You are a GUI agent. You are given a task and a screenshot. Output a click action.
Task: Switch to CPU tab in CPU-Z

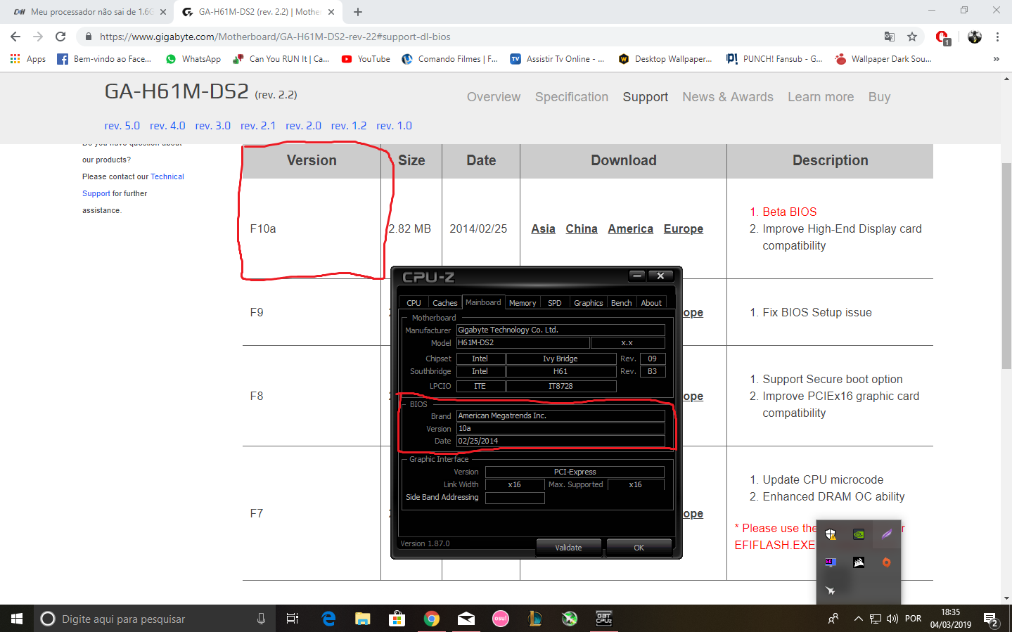coord(414,303)
